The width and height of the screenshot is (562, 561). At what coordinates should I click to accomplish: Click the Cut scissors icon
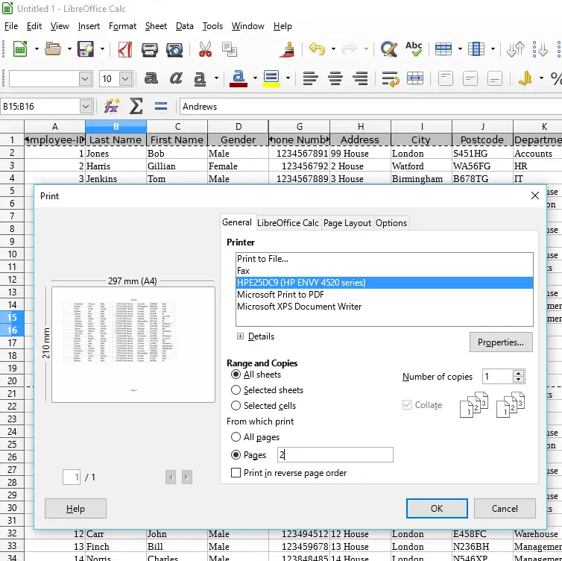tap(205, 49)
